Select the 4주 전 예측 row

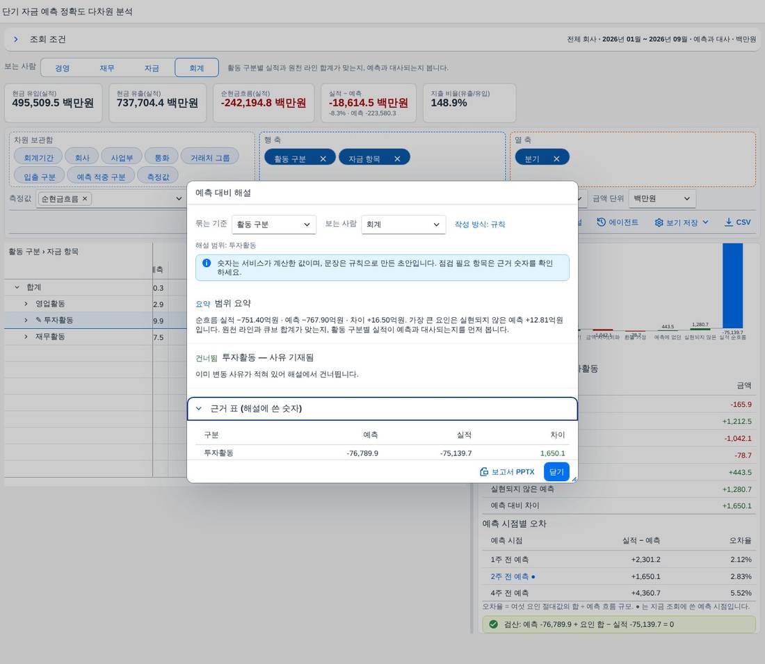620,593
